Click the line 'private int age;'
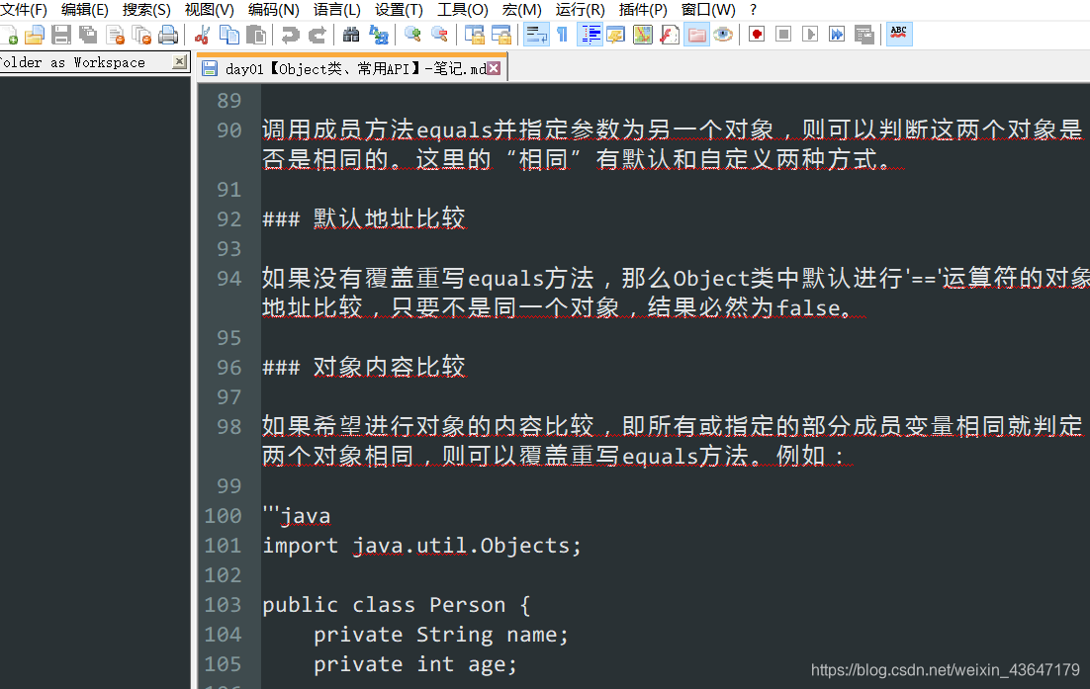 [415, 664]
